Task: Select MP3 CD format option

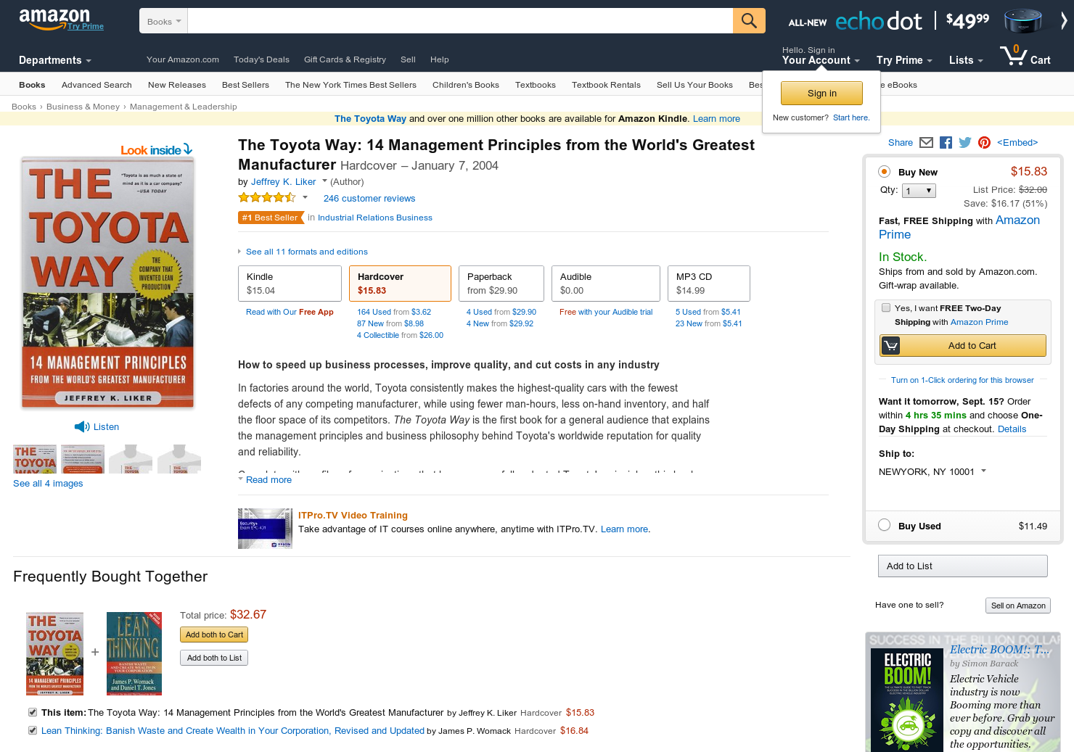Action: coord(709,284)
